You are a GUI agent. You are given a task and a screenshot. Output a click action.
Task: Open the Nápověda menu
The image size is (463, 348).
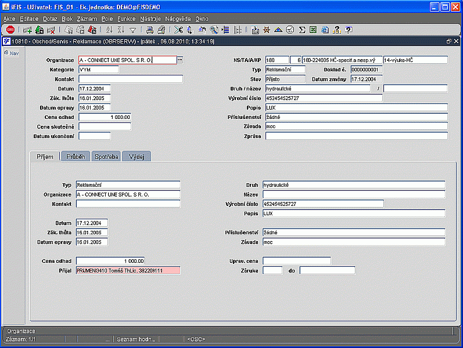178,19
